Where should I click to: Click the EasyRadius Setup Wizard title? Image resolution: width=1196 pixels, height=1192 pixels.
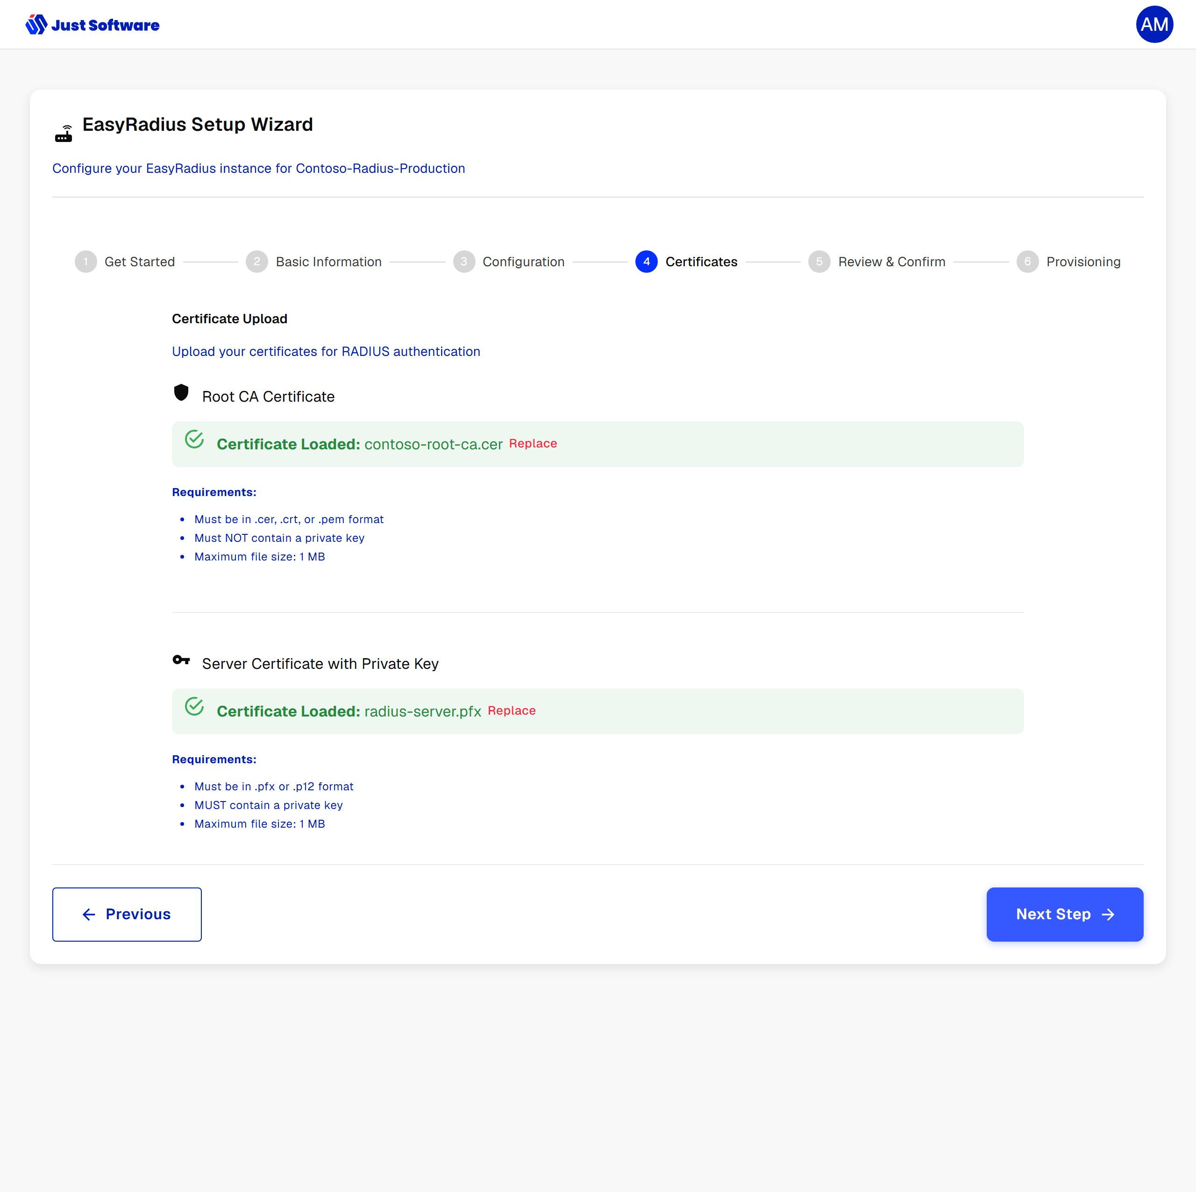(198, 124)
